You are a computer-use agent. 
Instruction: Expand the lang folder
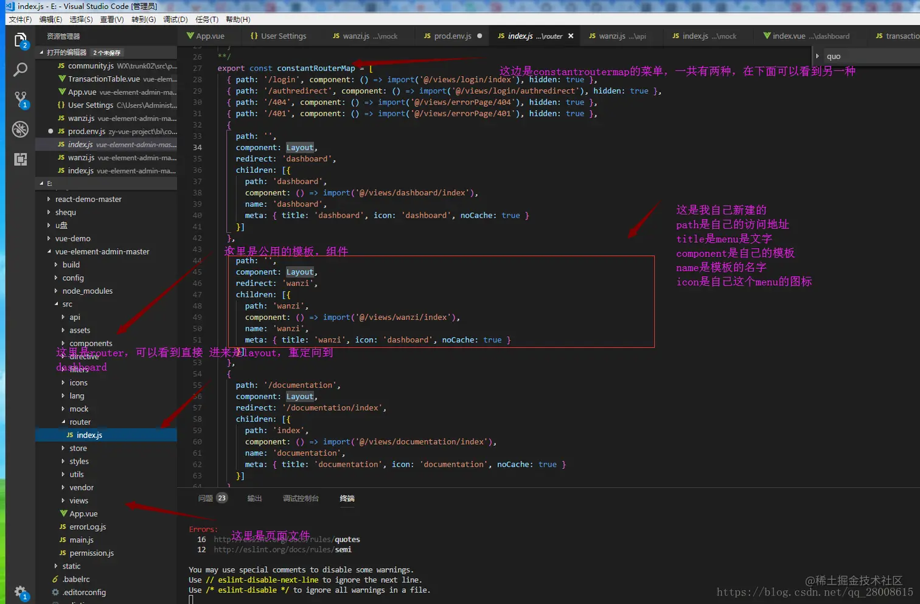click(x=106, y=395)
